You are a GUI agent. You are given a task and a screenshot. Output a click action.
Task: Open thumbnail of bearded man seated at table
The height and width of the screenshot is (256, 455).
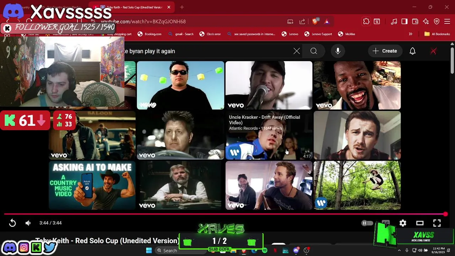(x=181, y=185)
